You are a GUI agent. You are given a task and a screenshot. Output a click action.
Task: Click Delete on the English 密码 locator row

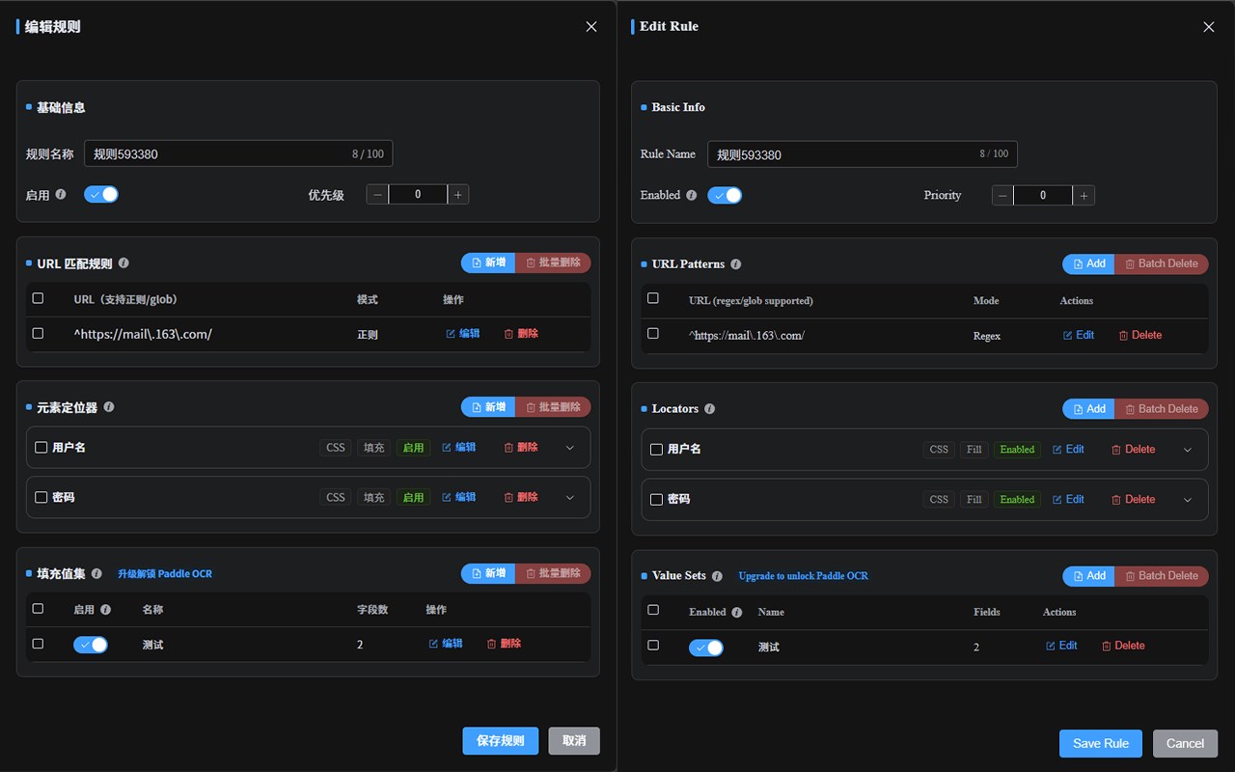coord(1133,500)
